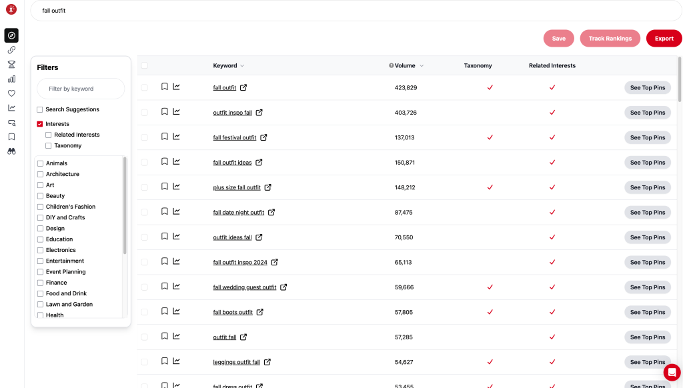Open the link icon in left sidebar
Viewport: 683px width, 388px height.
click(11, 50)
